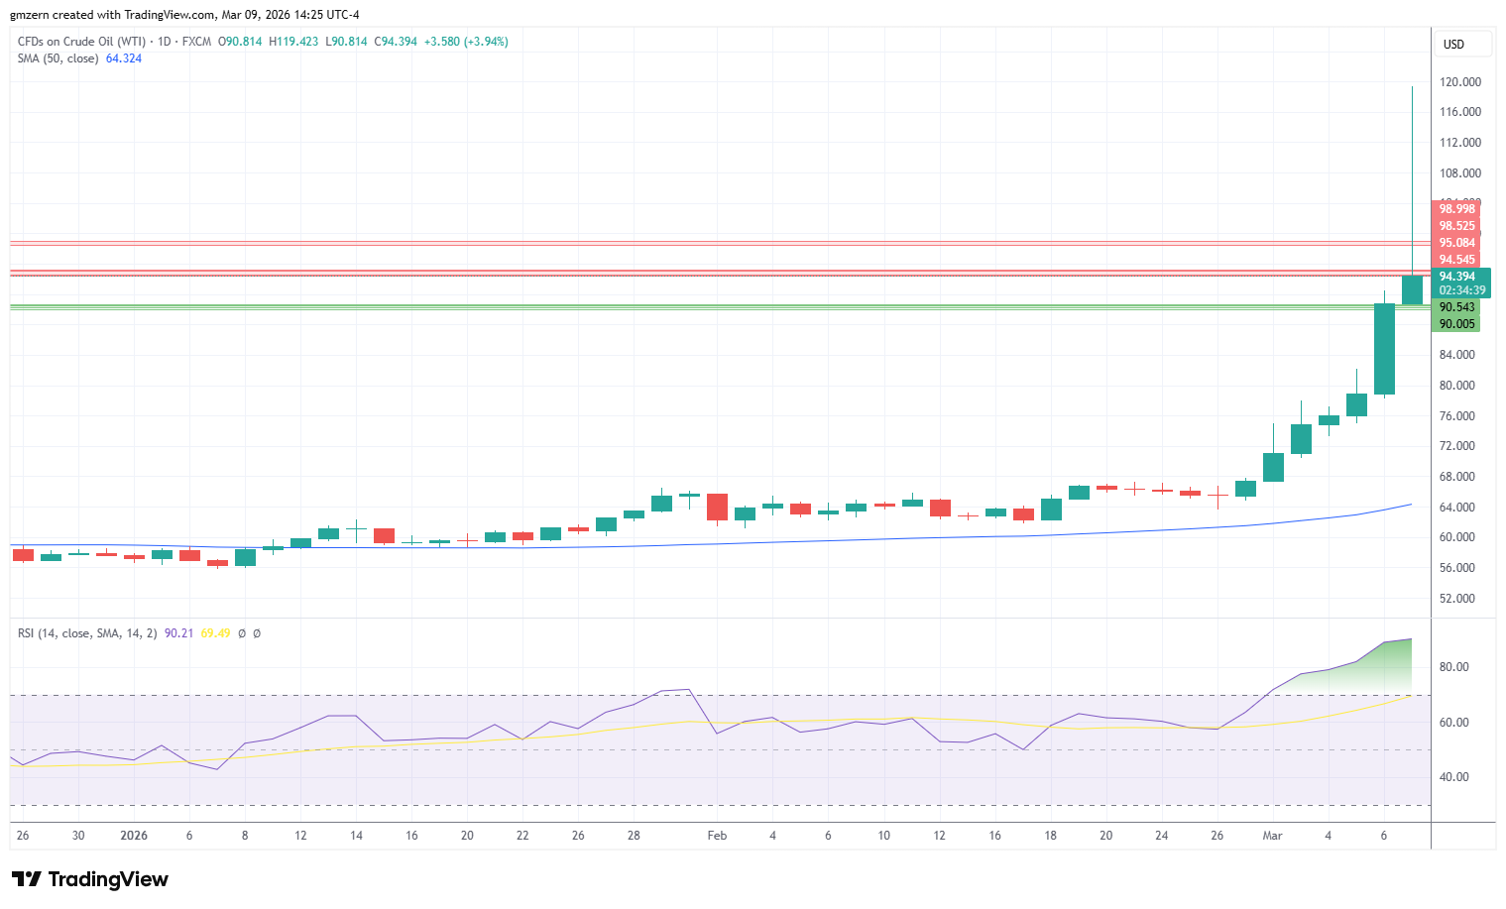Select the "SMA (50, close)" indicator legend

pos(58,58)
